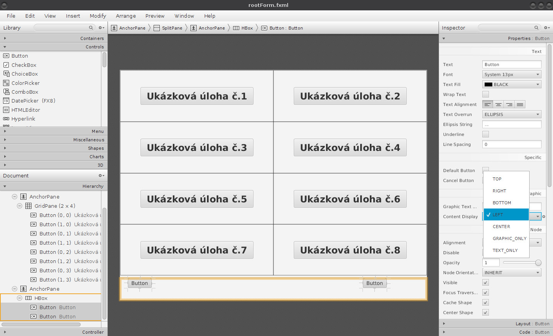Image resolution: width=553 pixels, height=336 pixels.
Task: Enable the Wrap Text checkbox
Action: pyautogui.click(x=485, y=94)
